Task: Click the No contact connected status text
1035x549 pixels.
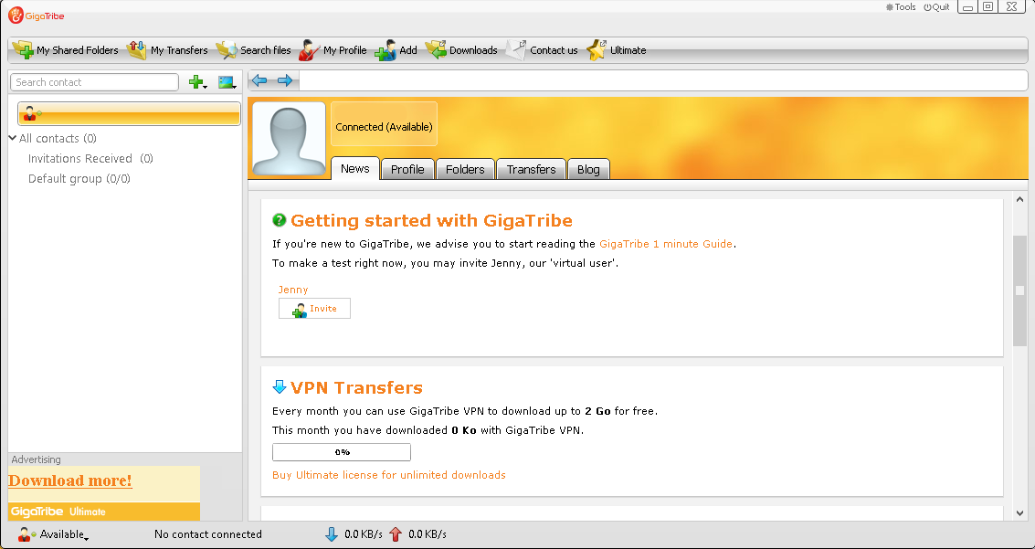Action: pyautogui.click(x=208, y=534)
